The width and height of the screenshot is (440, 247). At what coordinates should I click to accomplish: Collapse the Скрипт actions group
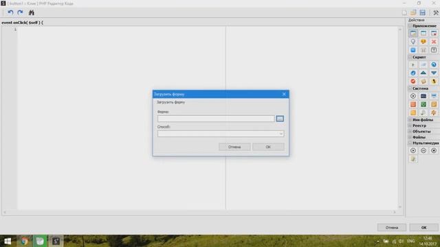[410, 57]
